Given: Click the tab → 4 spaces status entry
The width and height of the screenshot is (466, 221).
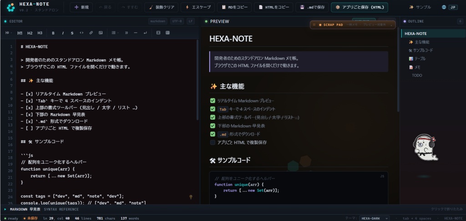Looking at the screenshot, I should pos(417,218).
